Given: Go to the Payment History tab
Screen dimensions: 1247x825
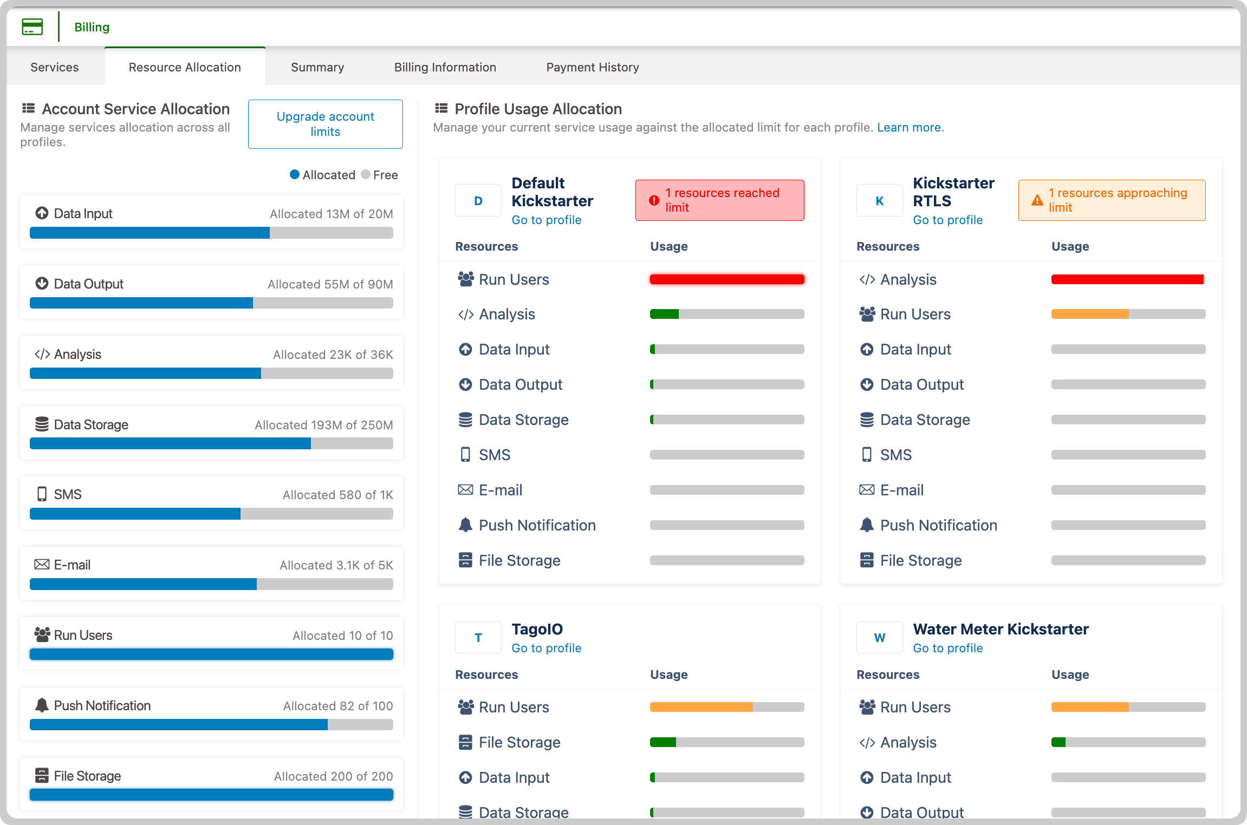Looking at the screenshot, I should (x=593, y=67).
